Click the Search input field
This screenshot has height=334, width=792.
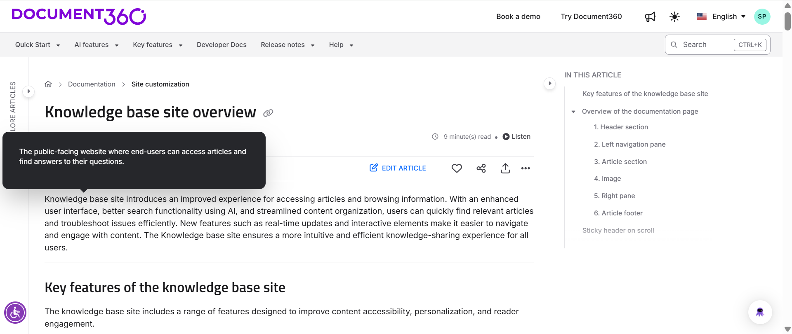point(717,44)
